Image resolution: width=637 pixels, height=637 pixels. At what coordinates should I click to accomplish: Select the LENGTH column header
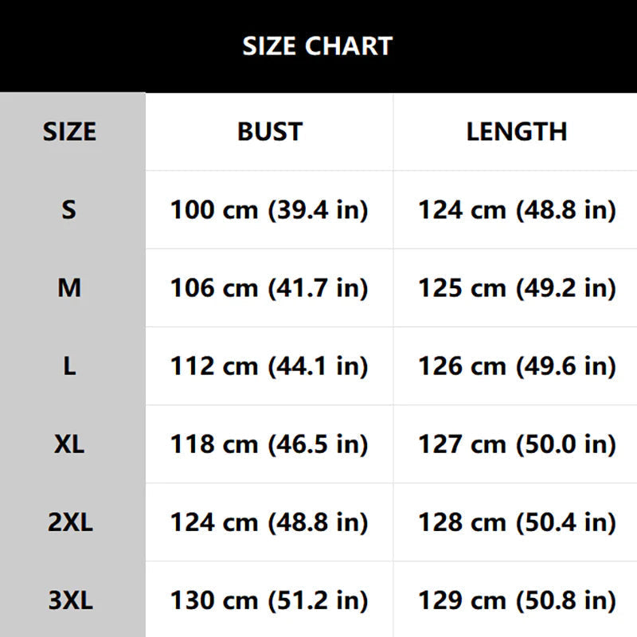coord(516,131)
